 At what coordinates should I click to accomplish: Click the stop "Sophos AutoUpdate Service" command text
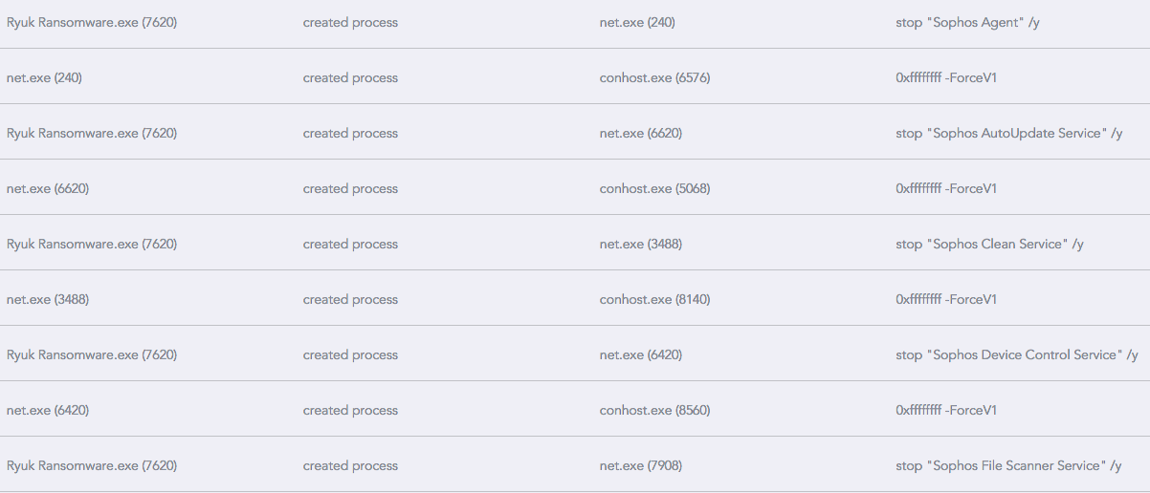point(1008,133)
